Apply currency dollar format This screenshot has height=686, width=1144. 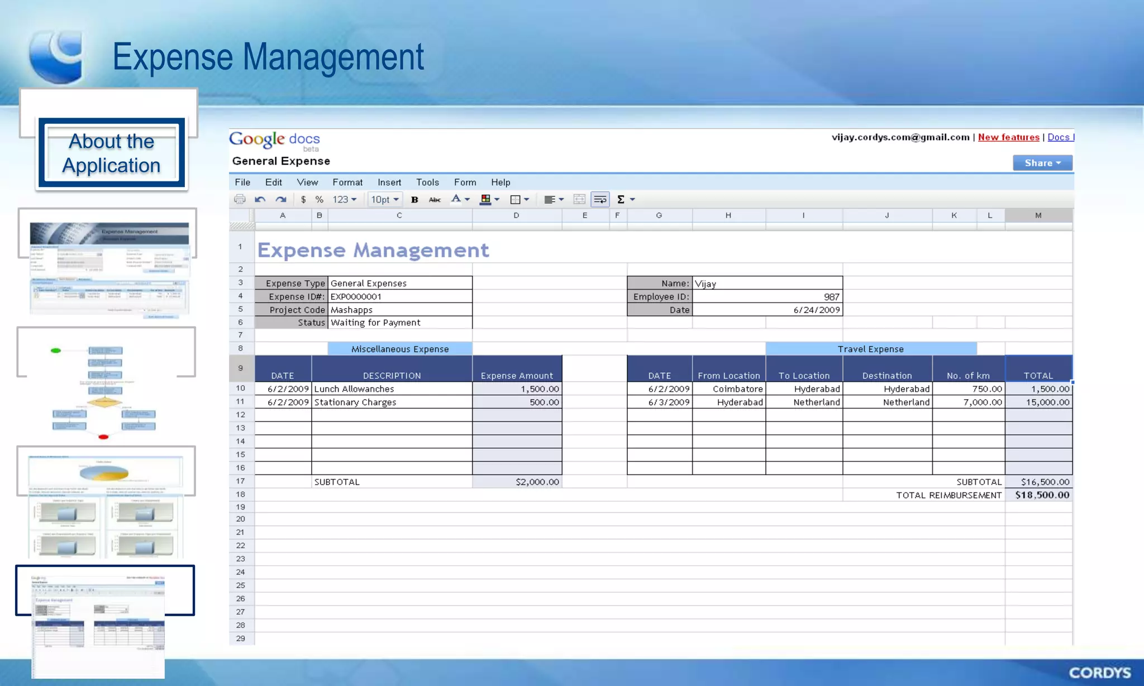tap(303, 199)
